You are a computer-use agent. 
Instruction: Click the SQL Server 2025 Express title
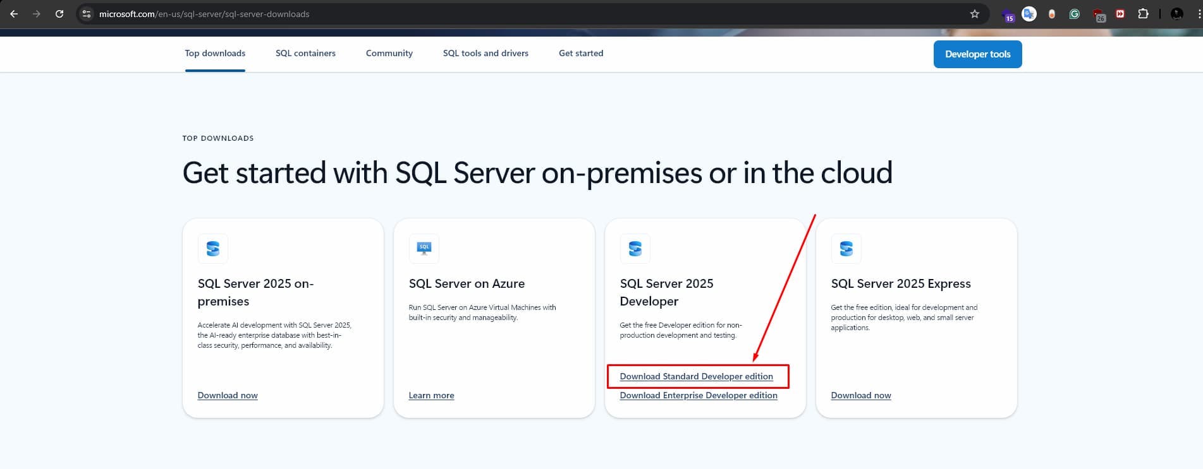click(x=901, y=284)
